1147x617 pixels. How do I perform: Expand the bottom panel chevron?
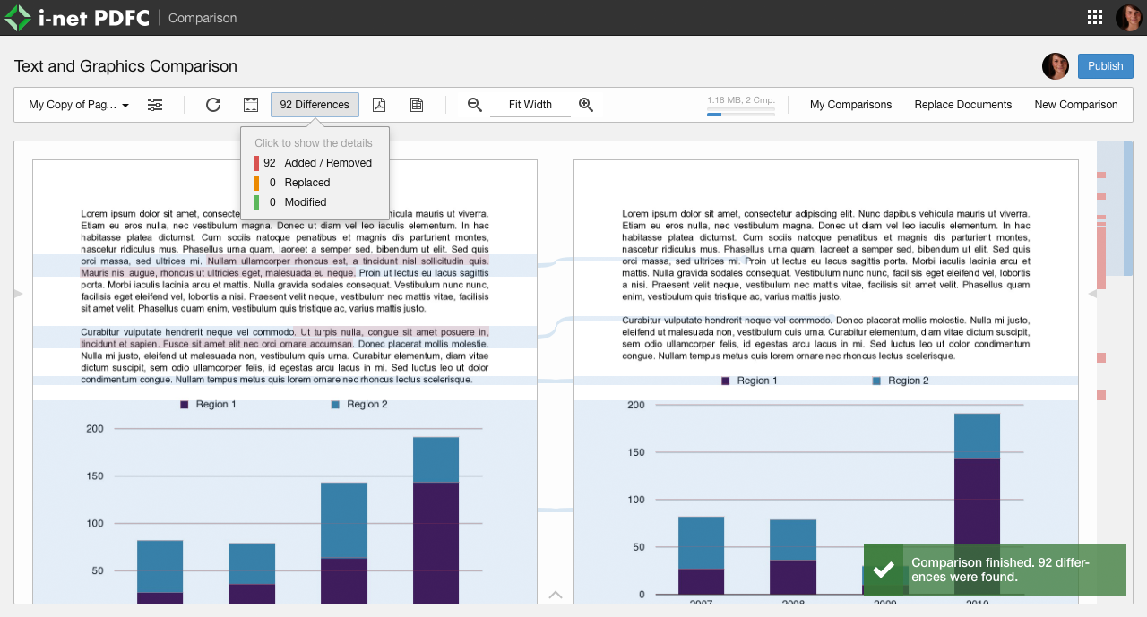(x=556, y=595)
